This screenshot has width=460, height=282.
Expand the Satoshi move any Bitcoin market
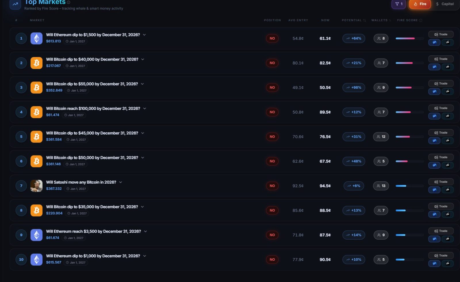pyautogui.click(x=120, y=182)
